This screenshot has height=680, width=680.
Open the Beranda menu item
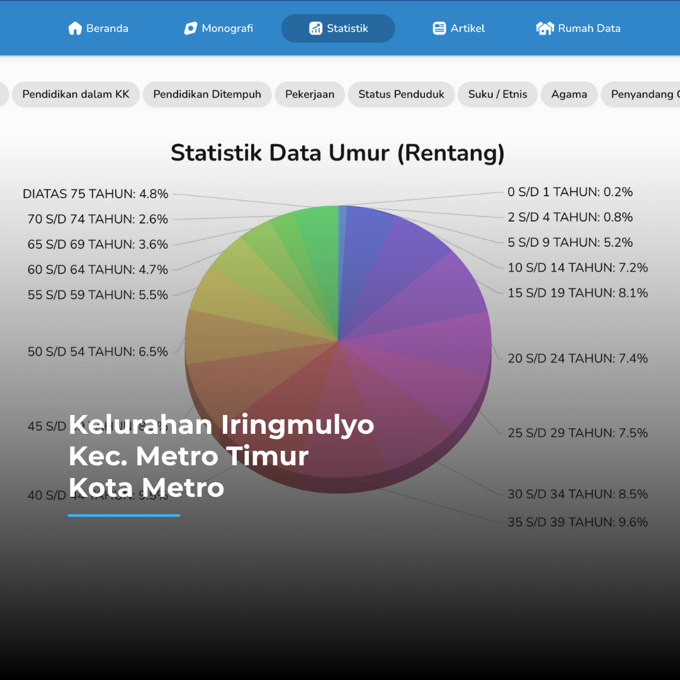click(x=98, y=28)
